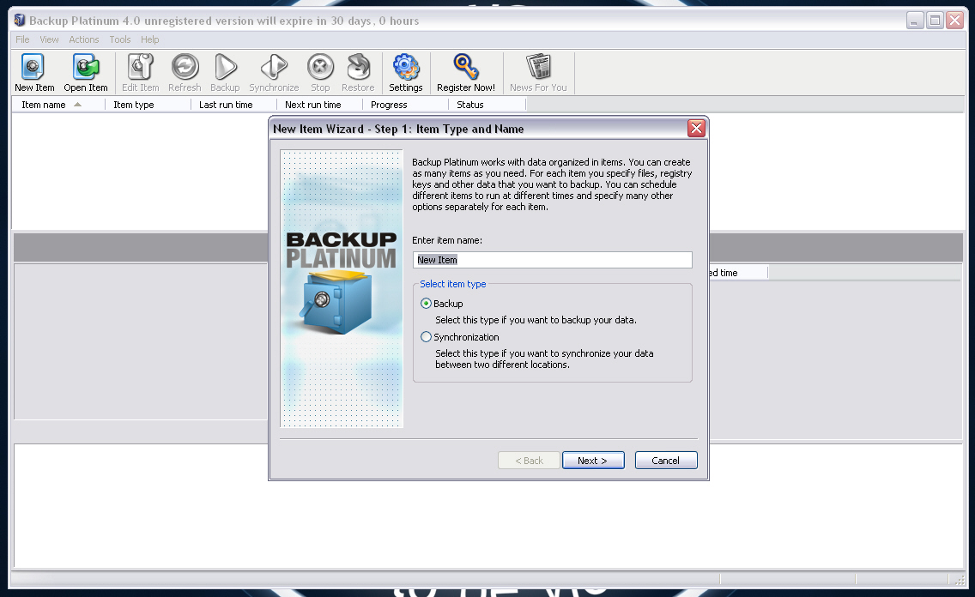
Task: Click the Status column header
Action: (487, 105)
